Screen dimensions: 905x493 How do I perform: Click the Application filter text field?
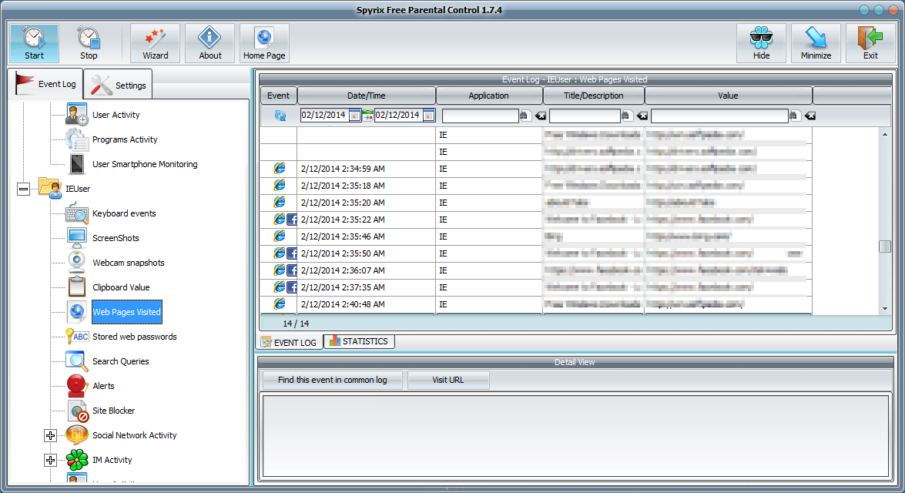coord(480,116)
